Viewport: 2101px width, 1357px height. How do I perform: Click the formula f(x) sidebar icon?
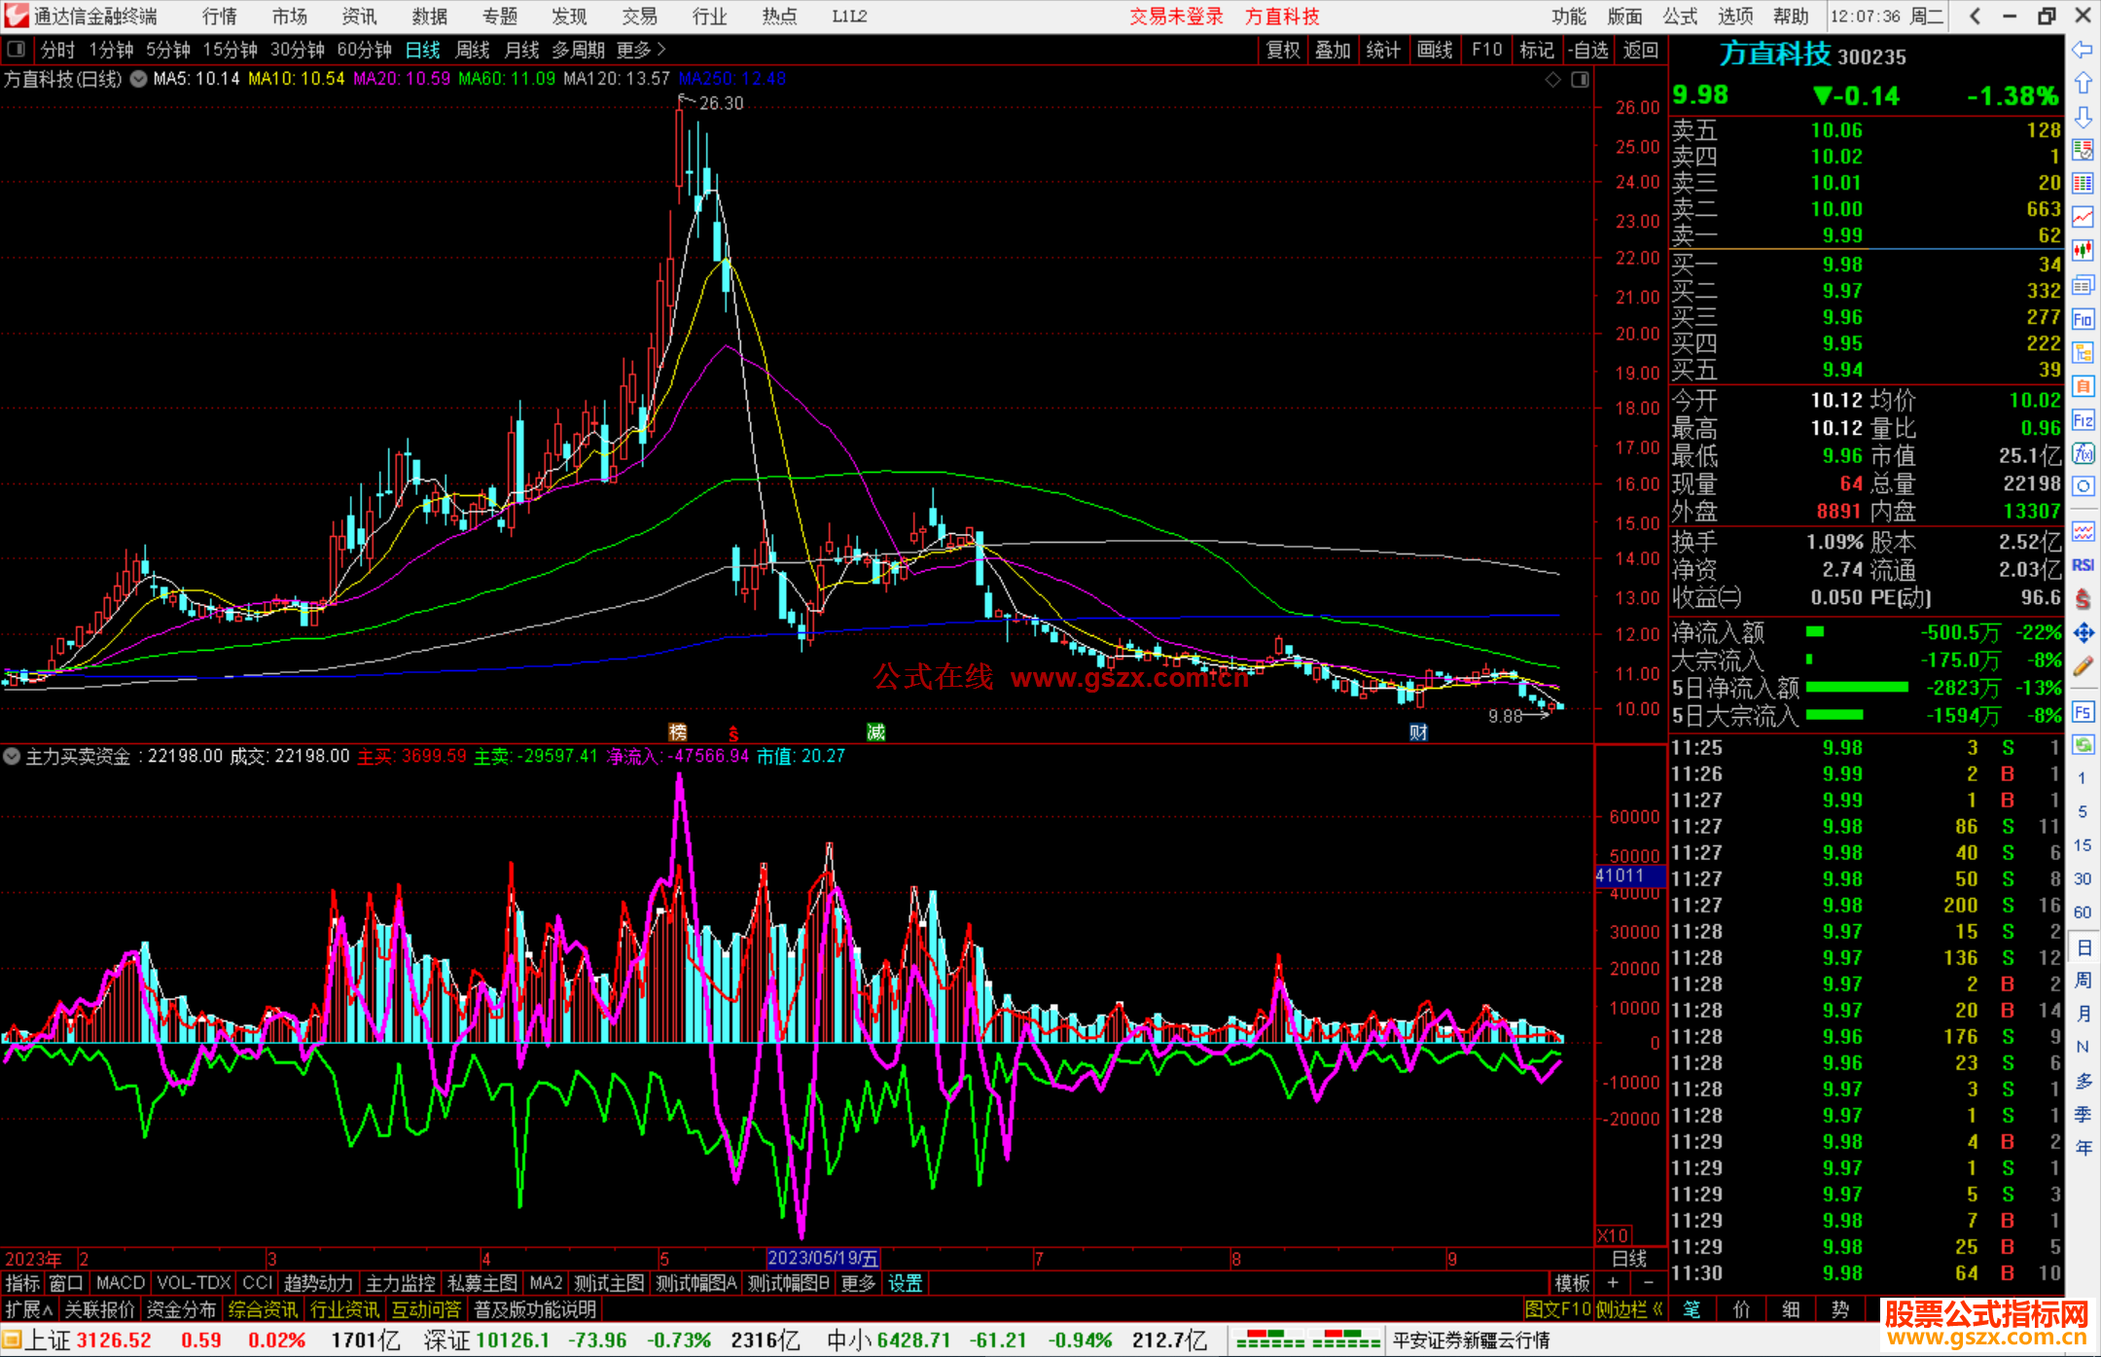[2083, 453]
